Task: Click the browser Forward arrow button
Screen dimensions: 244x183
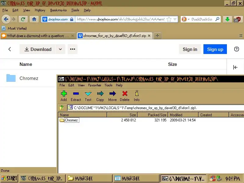Action: (x=14, y=19)
